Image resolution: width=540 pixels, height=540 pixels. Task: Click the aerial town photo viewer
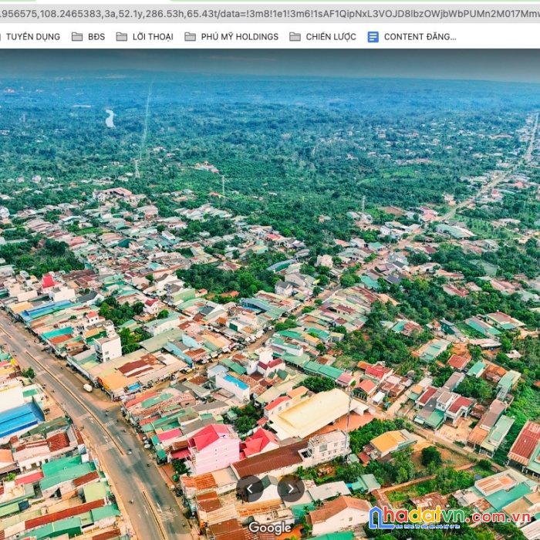(270, 295)
